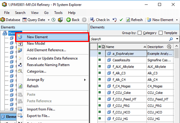This screenshot has height=123, width=180.
Task: Click the column settings gear icon
Action: point(169,47)
